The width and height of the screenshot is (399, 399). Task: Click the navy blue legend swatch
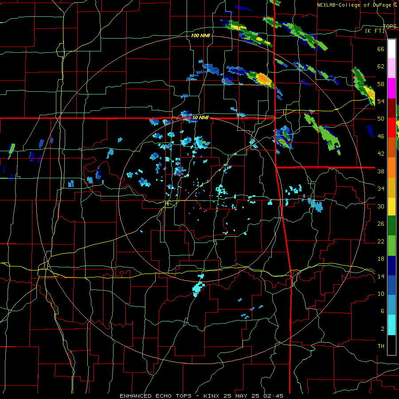pos(391,266)
